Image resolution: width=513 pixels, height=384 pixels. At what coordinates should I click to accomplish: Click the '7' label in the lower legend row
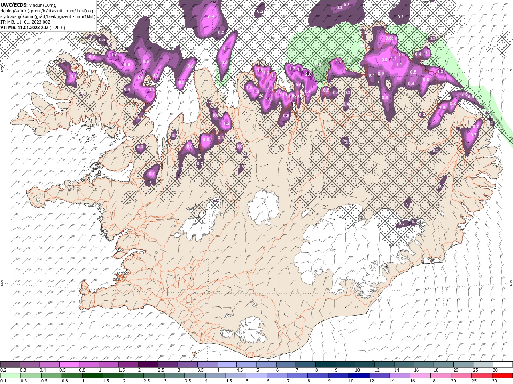pyautogui.click(x=288, y=381)
